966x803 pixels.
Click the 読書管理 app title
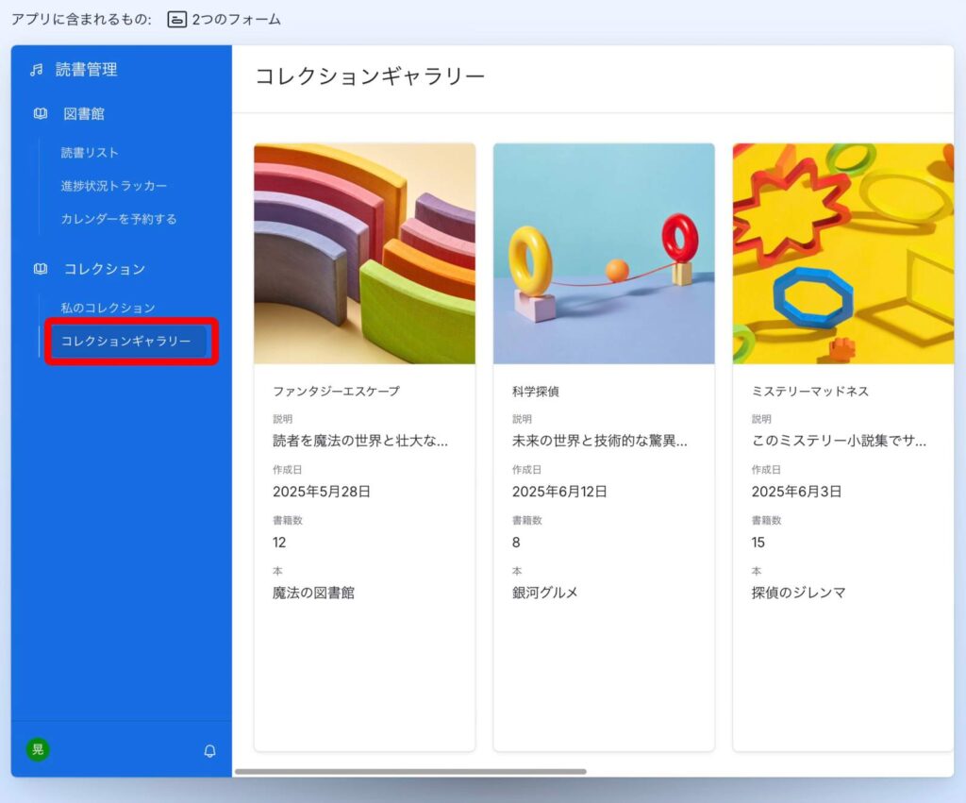click(x=87, y=70)
